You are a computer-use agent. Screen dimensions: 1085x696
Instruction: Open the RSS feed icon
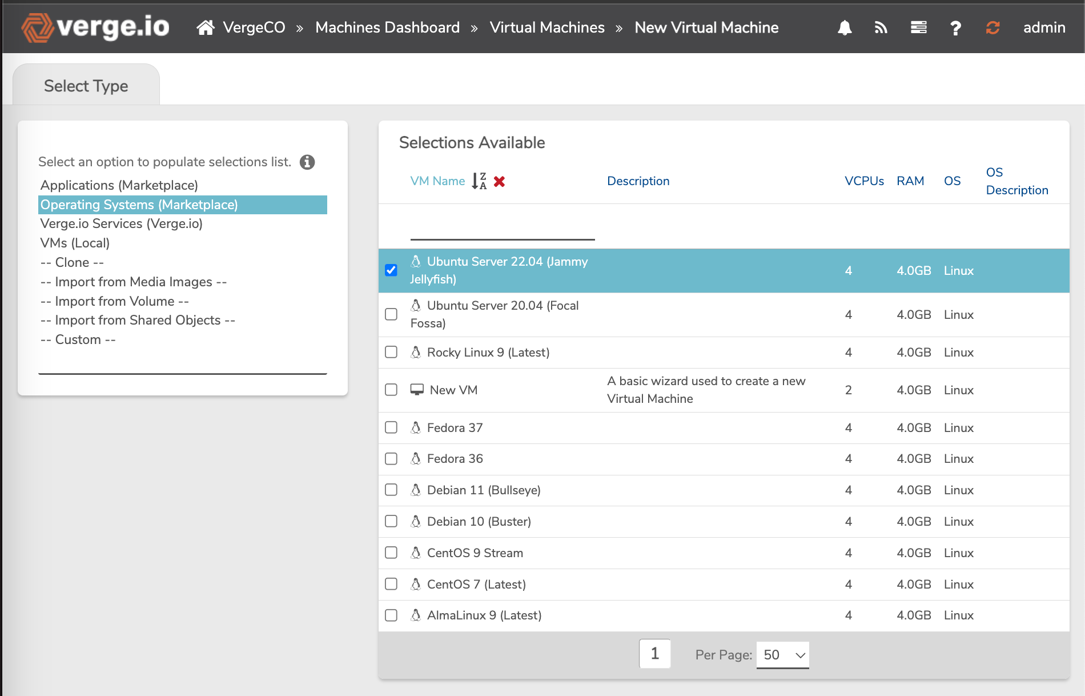(x=881, y=27)
